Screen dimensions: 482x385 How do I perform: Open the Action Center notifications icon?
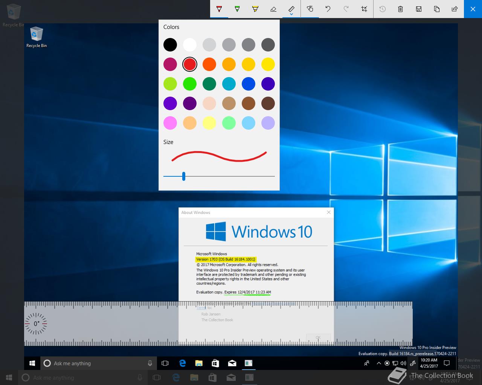[447, 363]
